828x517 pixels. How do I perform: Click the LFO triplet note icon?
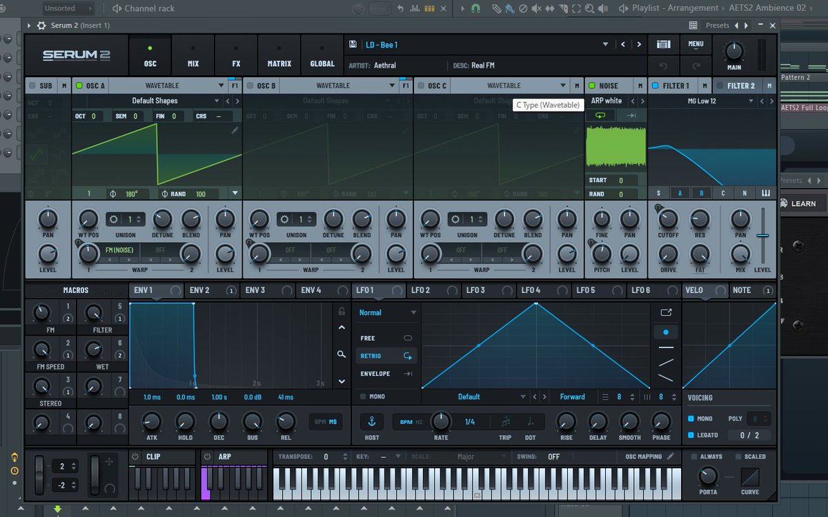coord(506,421)
